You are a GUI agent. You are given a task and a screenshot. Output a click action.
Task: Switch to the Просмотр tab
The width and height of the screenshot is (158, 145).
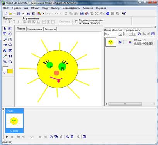(x=50, y=29)
